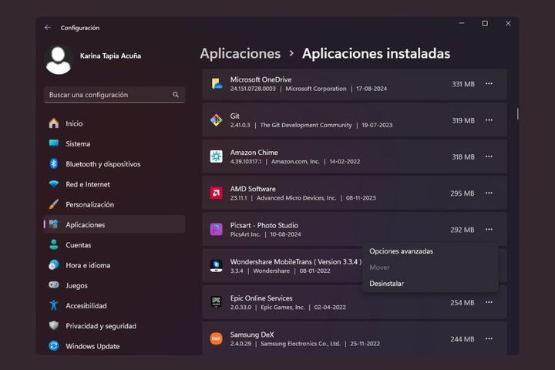Screen dimensions: 555x370
Task: Open more options for AMD Software
Action: pos(489,193)
